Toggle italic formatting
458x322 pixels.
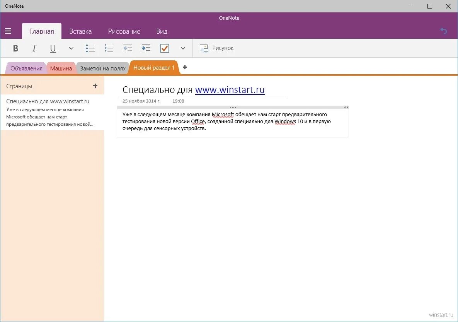(x=34, y=48)
